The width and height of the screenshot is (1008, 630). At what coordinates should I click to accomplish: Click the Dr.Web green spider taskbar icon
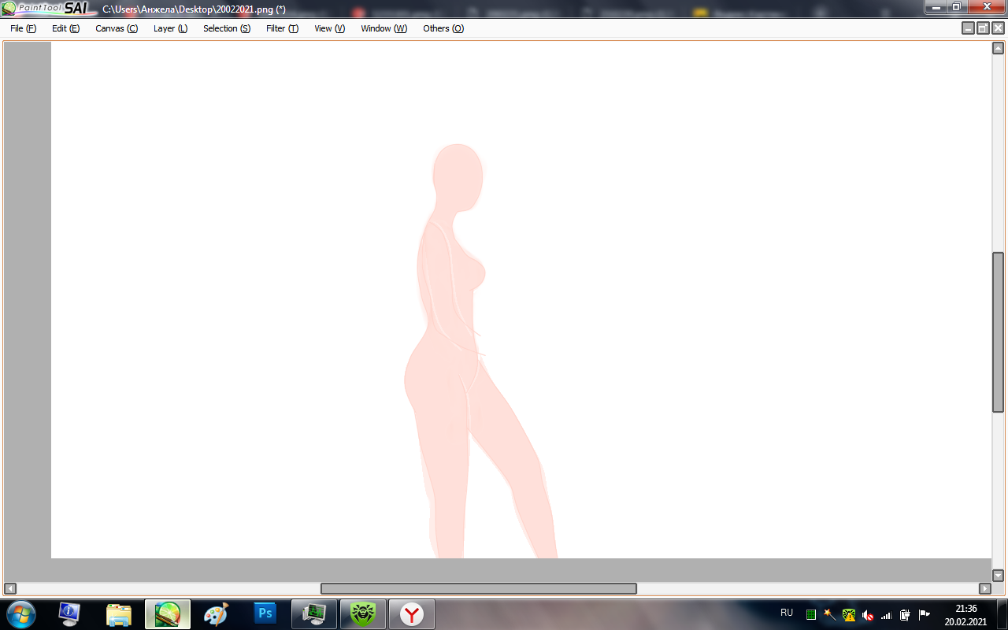tap(362, 614)
